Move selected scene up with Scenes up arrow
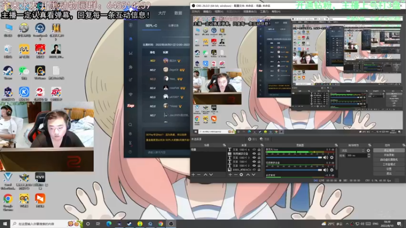406x228 pixels. [206, 175]
